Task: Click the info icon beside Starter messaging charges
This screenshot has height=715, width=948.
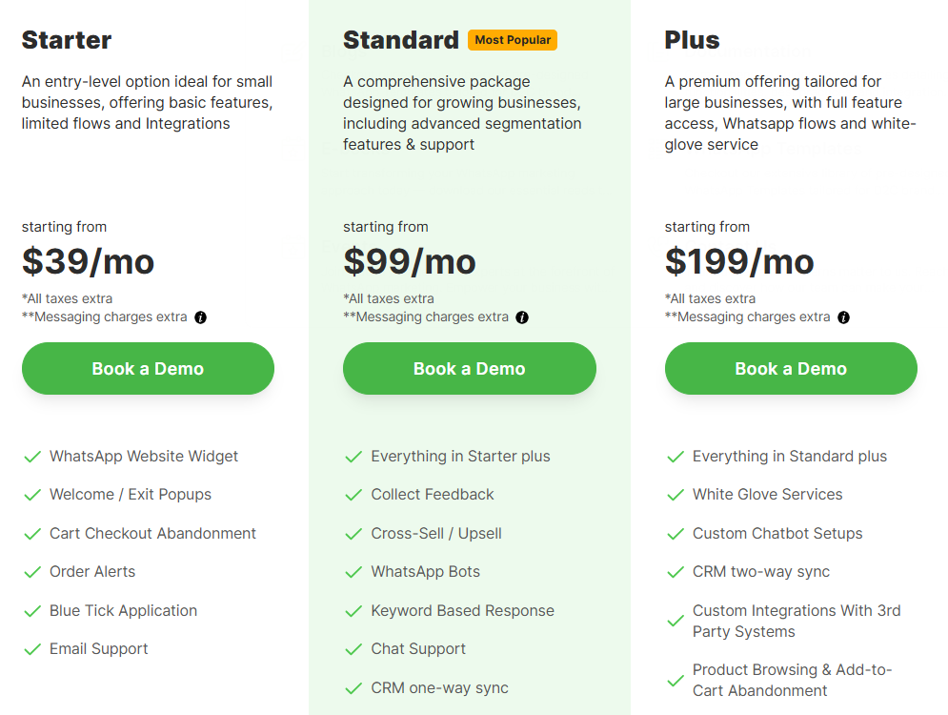Action: point(200,317)
